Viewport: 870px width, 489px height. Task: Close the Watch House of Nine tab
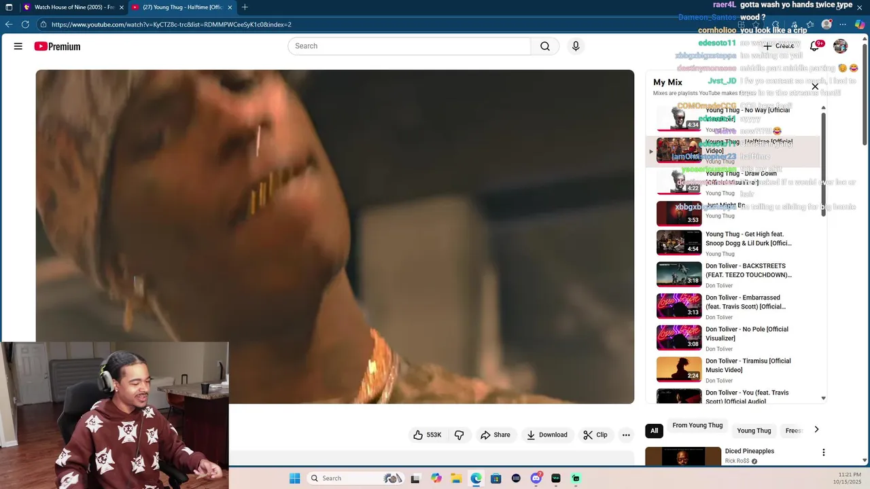[120, 7]
